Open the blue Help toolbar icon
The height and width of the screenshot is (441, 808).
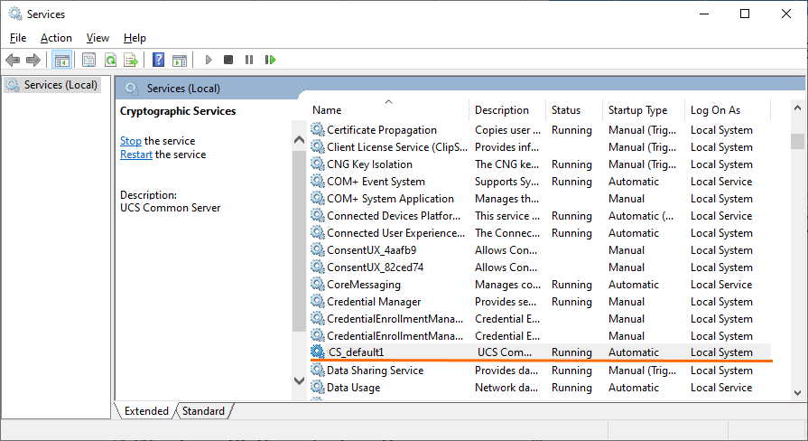159,60
